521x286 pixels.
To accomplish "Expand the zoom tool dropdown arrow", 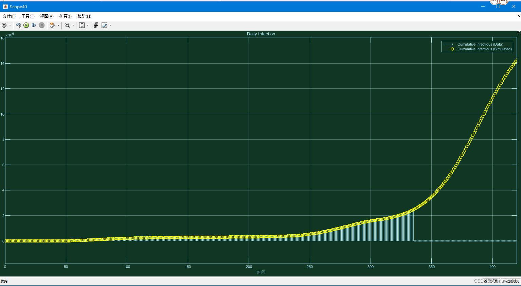I will [x=73, y=25].
